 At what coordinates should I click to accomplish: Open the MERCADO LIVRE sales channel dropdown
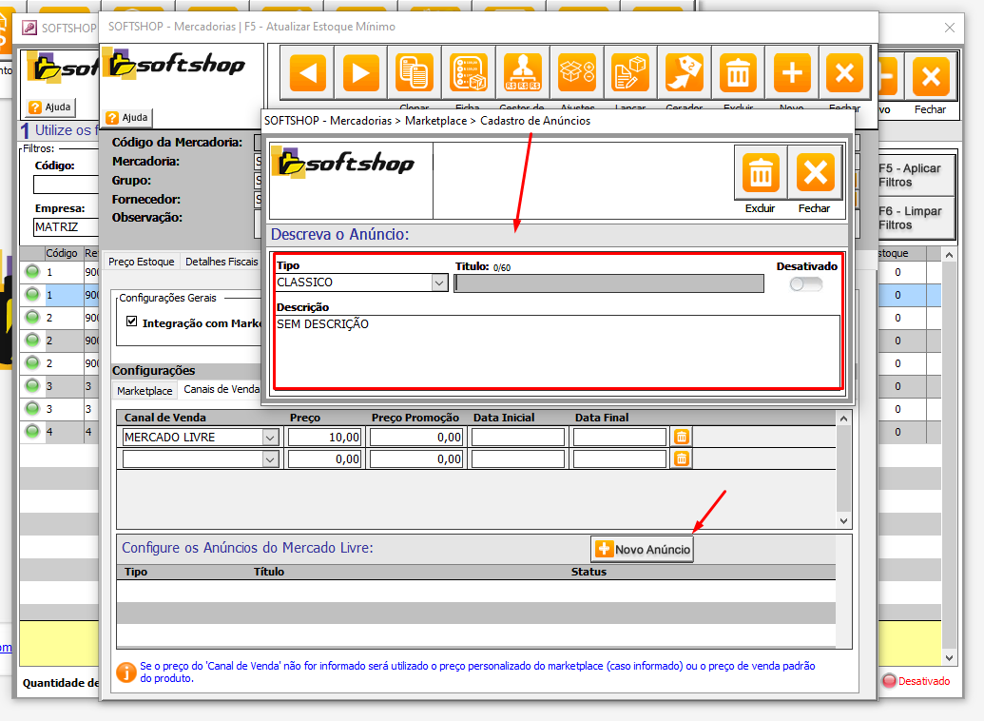coord(271,438)
